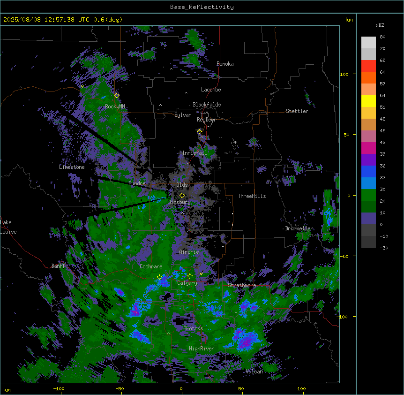The height and width of the screenshot is (395, 404).
Task: Click the km unit label at top right
Action: point(349,20)
